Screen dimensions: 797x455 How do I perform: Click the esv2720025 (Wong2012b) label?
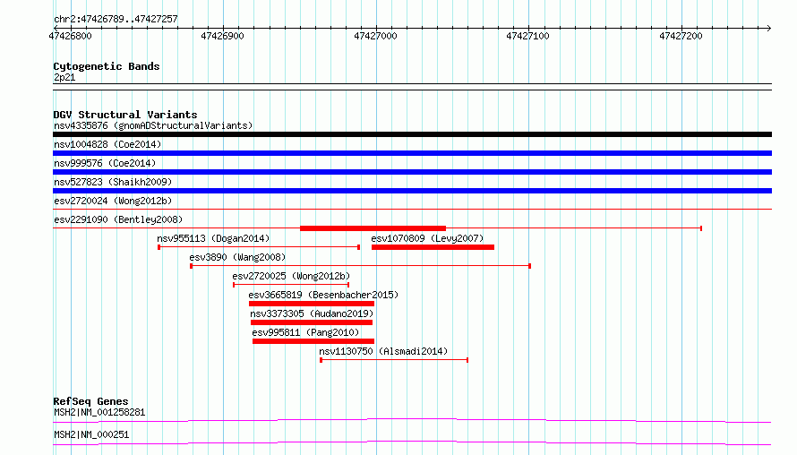[x=291, y=276]
